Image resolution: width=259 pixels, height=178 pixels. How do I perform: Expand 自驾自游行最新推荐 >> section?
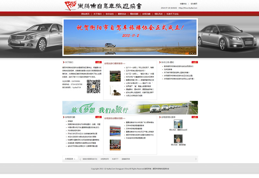(x=115, y=63)
